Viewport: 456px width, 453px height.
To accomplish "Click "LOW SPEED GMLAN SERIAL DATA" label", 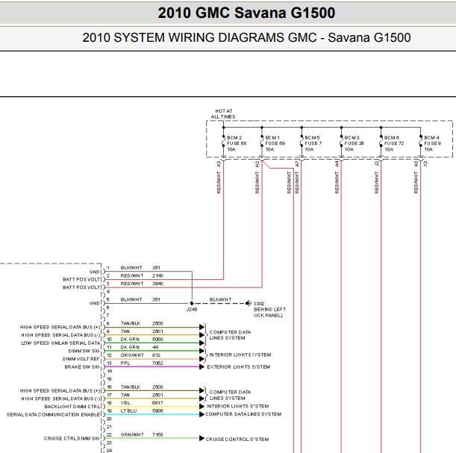I will pyautogui.click(x=60, y=343).
